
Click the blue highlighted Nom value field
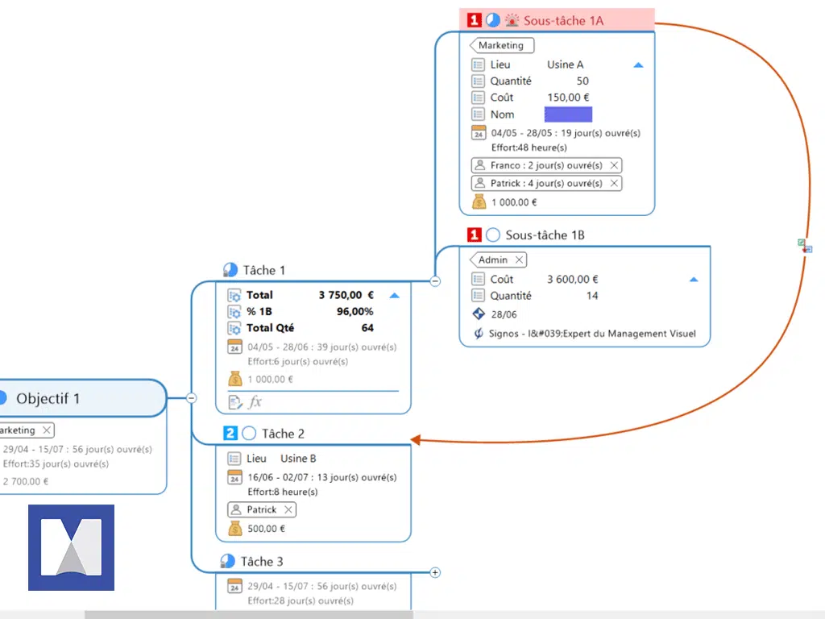click(568, 114)
